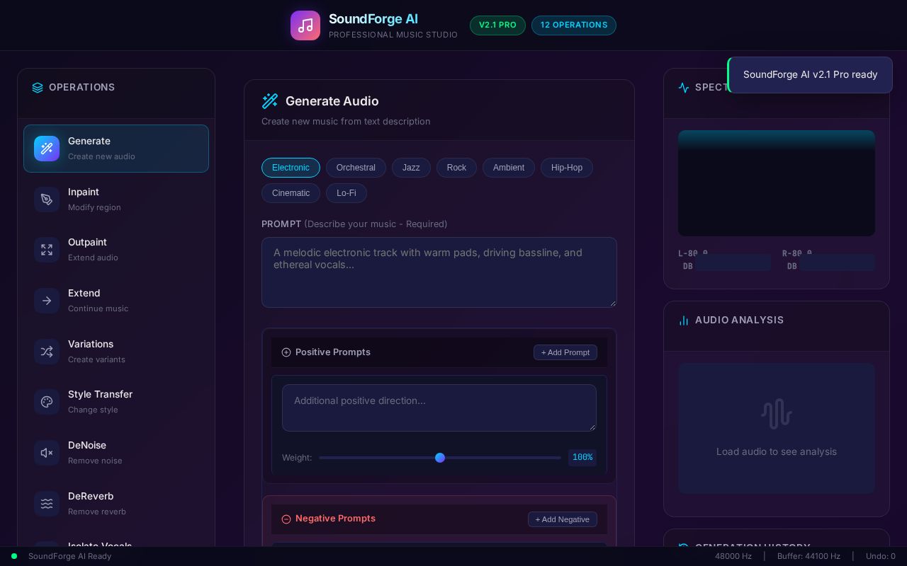Select the Cinematic genre chip
907x566 pixels.
coord(291,193)
